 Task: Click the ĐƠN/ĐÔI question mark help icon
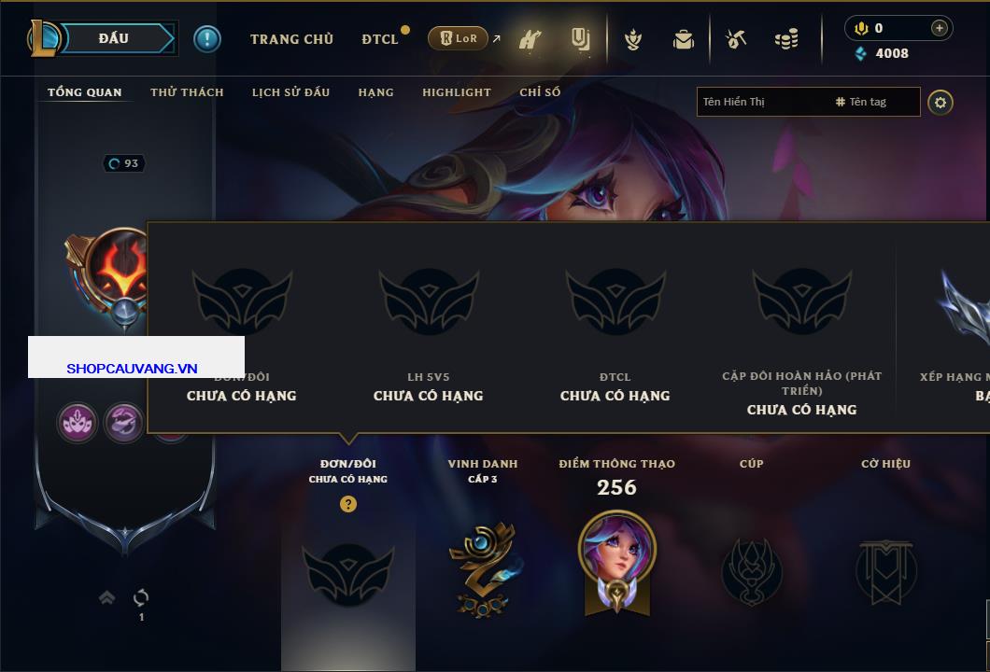347,503
